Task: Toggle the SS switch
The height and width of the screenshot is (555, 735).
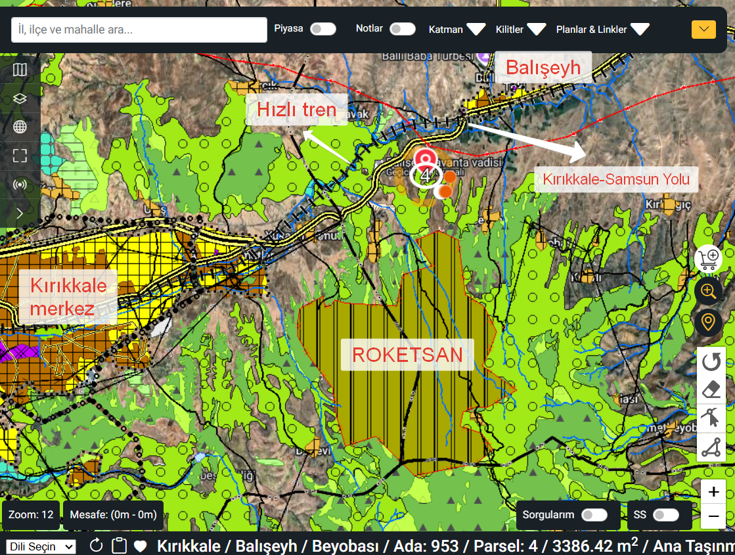Action: [666, 515]
